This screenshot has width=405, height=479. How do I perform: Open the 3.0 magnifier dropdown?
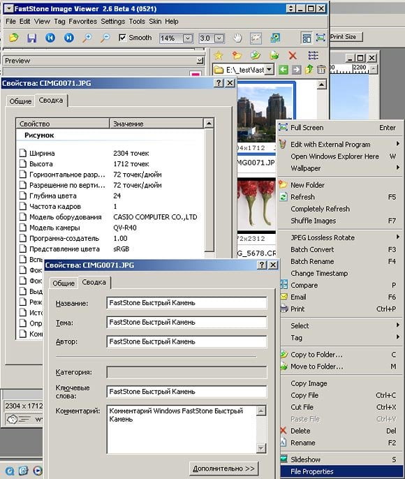click(219, 38)
